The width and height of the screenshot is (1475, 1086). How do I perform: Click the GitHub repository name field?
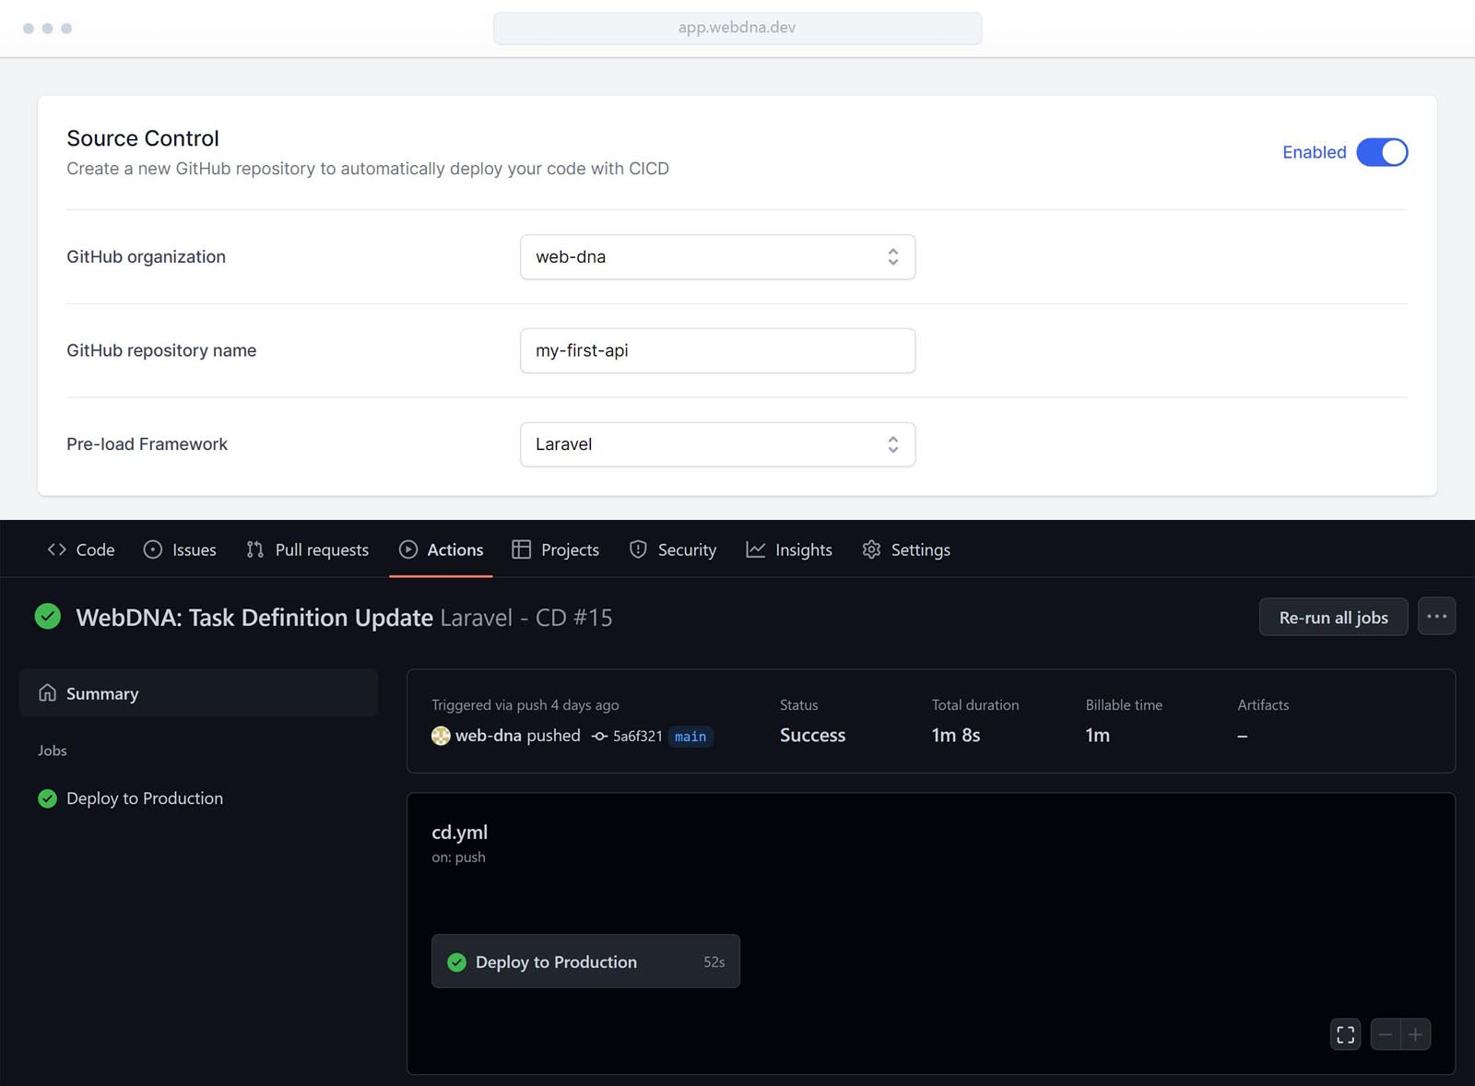(717, 350)
